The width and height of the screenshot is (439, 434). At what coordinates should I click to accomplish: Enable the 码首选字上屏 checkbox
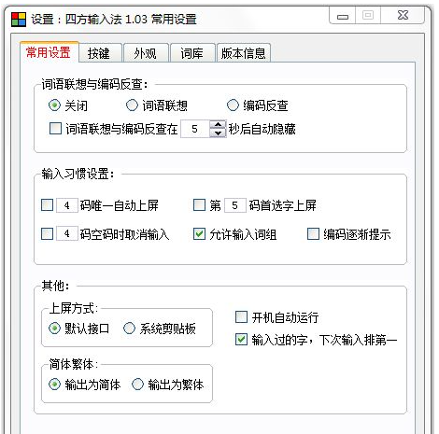[x=199, y=205]
